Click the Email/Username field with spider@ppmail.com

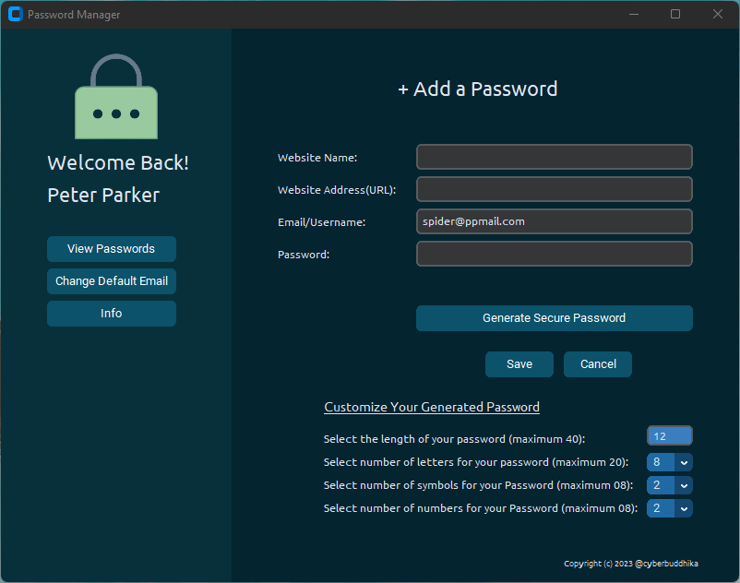click(554, 221)
